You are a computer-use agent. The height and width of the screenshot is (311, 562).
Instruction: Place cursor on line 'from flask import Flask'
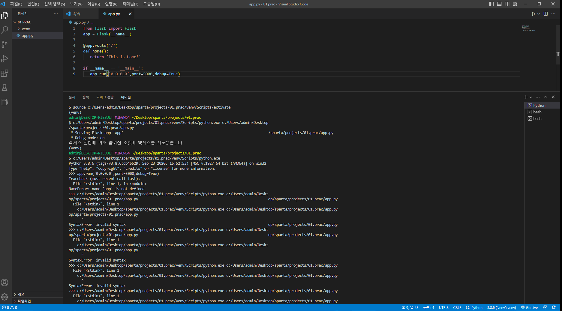(x=110, y=28)
